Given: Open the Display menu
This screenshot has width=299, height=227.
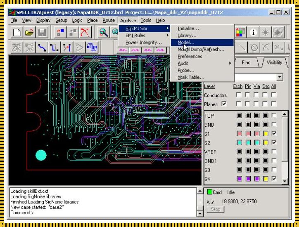Looking at the screenshot, I should click(43, 20).
